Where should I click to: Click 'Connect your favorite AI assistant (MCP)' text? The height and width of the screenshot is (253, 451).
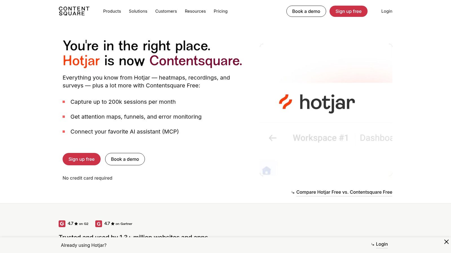coord(125,132)
